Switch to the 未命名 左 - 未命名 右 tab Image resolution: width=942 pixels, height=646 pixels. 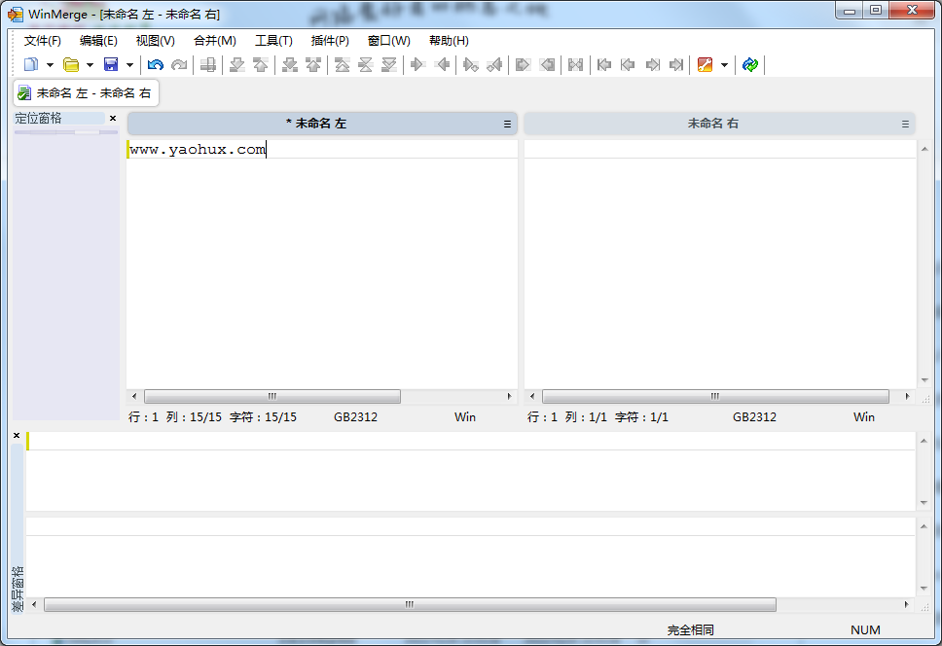92,93
